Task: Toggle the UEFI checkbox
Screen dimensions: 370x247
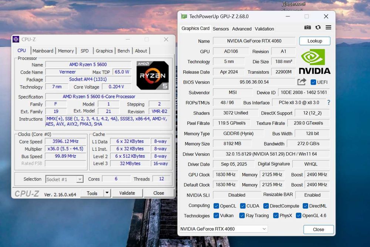Action: click(x=313, y=82)
